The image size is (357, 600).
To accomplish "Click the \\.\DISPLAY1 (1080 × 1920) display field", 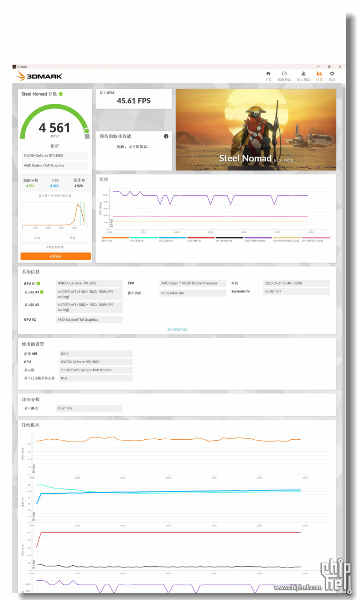I will click(89, 307).
